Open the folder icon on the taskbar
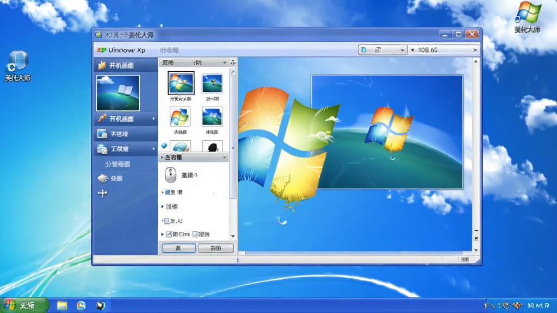557x313 pixels. pos(62,305)
